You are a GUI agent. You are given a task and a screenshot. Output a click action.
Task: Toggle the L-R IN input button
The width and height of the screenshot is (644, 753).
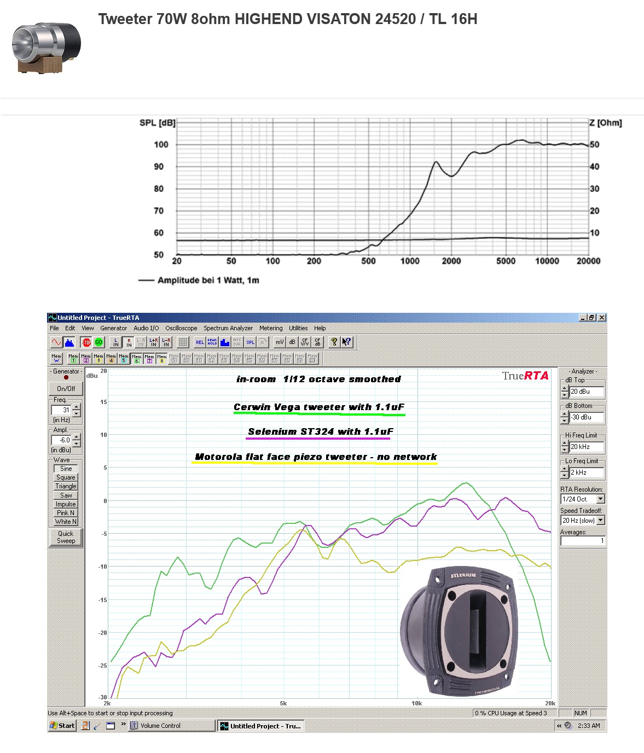[x=166, y=342]
